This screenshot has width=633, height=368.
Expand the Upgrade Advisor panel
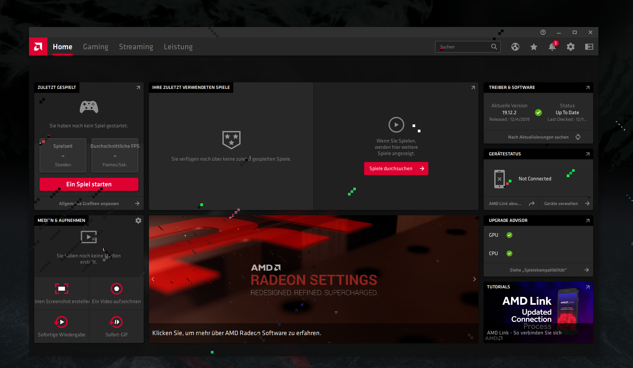click(x=588, y=221)
